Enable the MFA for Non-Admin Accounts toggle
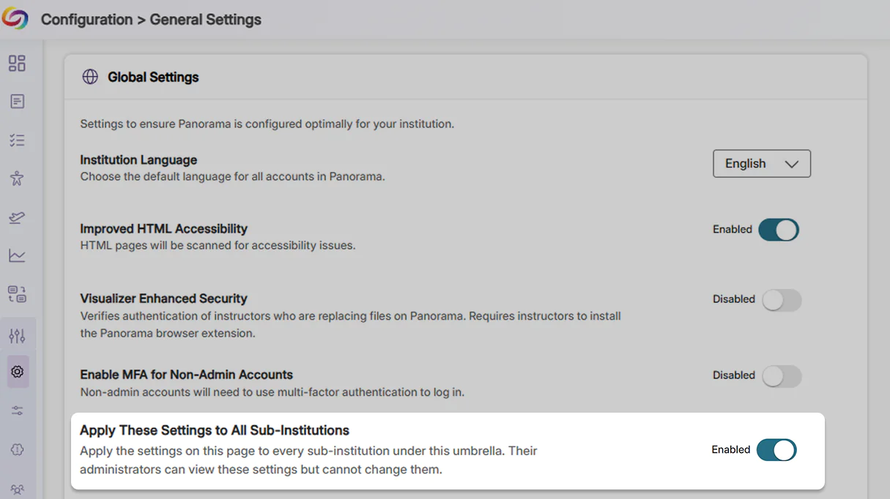 (x=782, y=376)
